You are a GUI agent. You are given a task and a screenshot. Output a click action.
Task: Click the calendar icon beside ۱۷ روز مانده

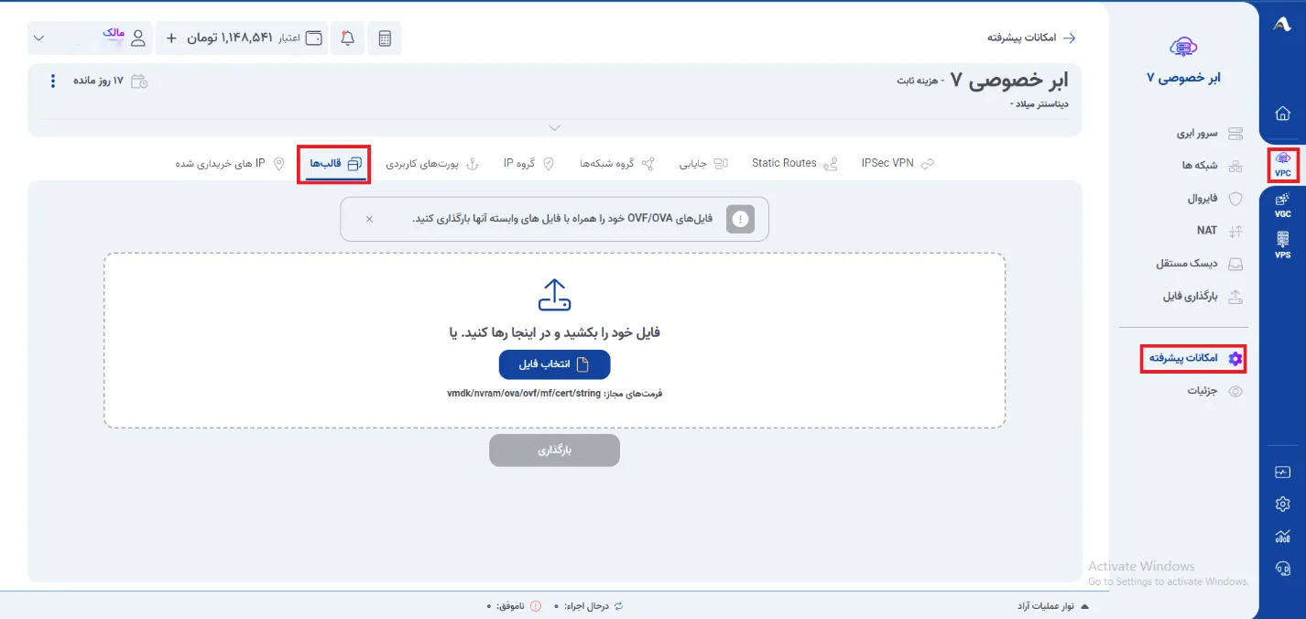pos(139,81)
